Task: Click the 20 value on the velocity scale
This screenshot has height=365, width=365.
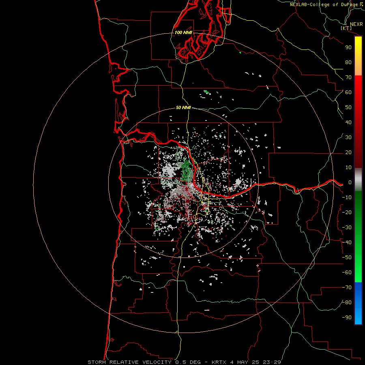Action: 348,152
